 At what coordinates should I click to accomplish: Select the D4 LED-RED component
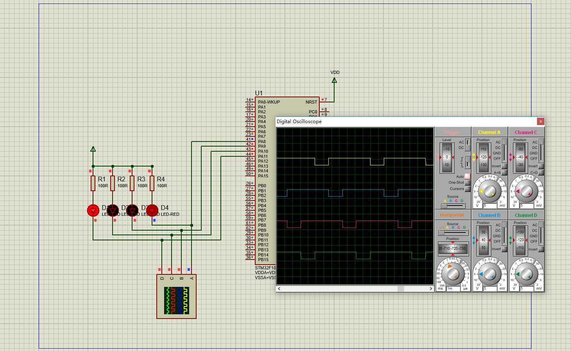click(x=152, y=211)
